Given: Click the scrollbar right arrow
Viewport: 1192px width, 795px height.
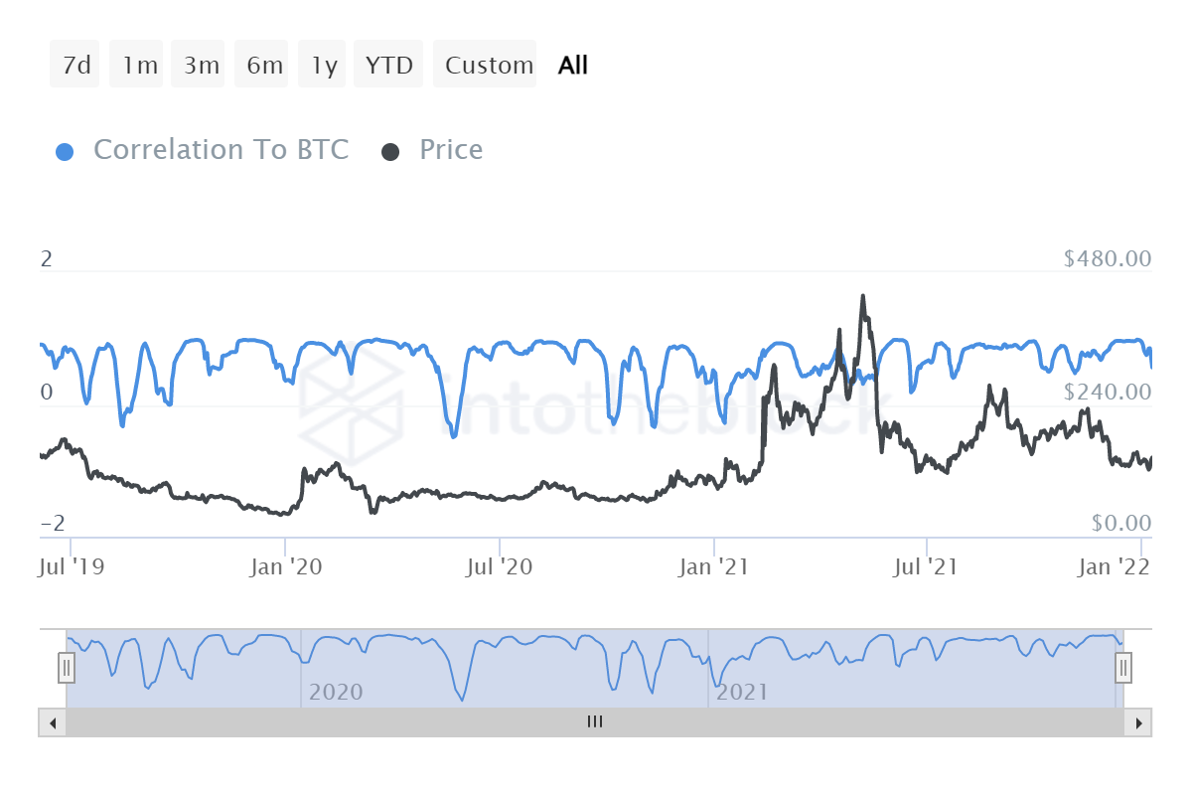Looking at the screenshot, I should click(x=1141, y=722).
